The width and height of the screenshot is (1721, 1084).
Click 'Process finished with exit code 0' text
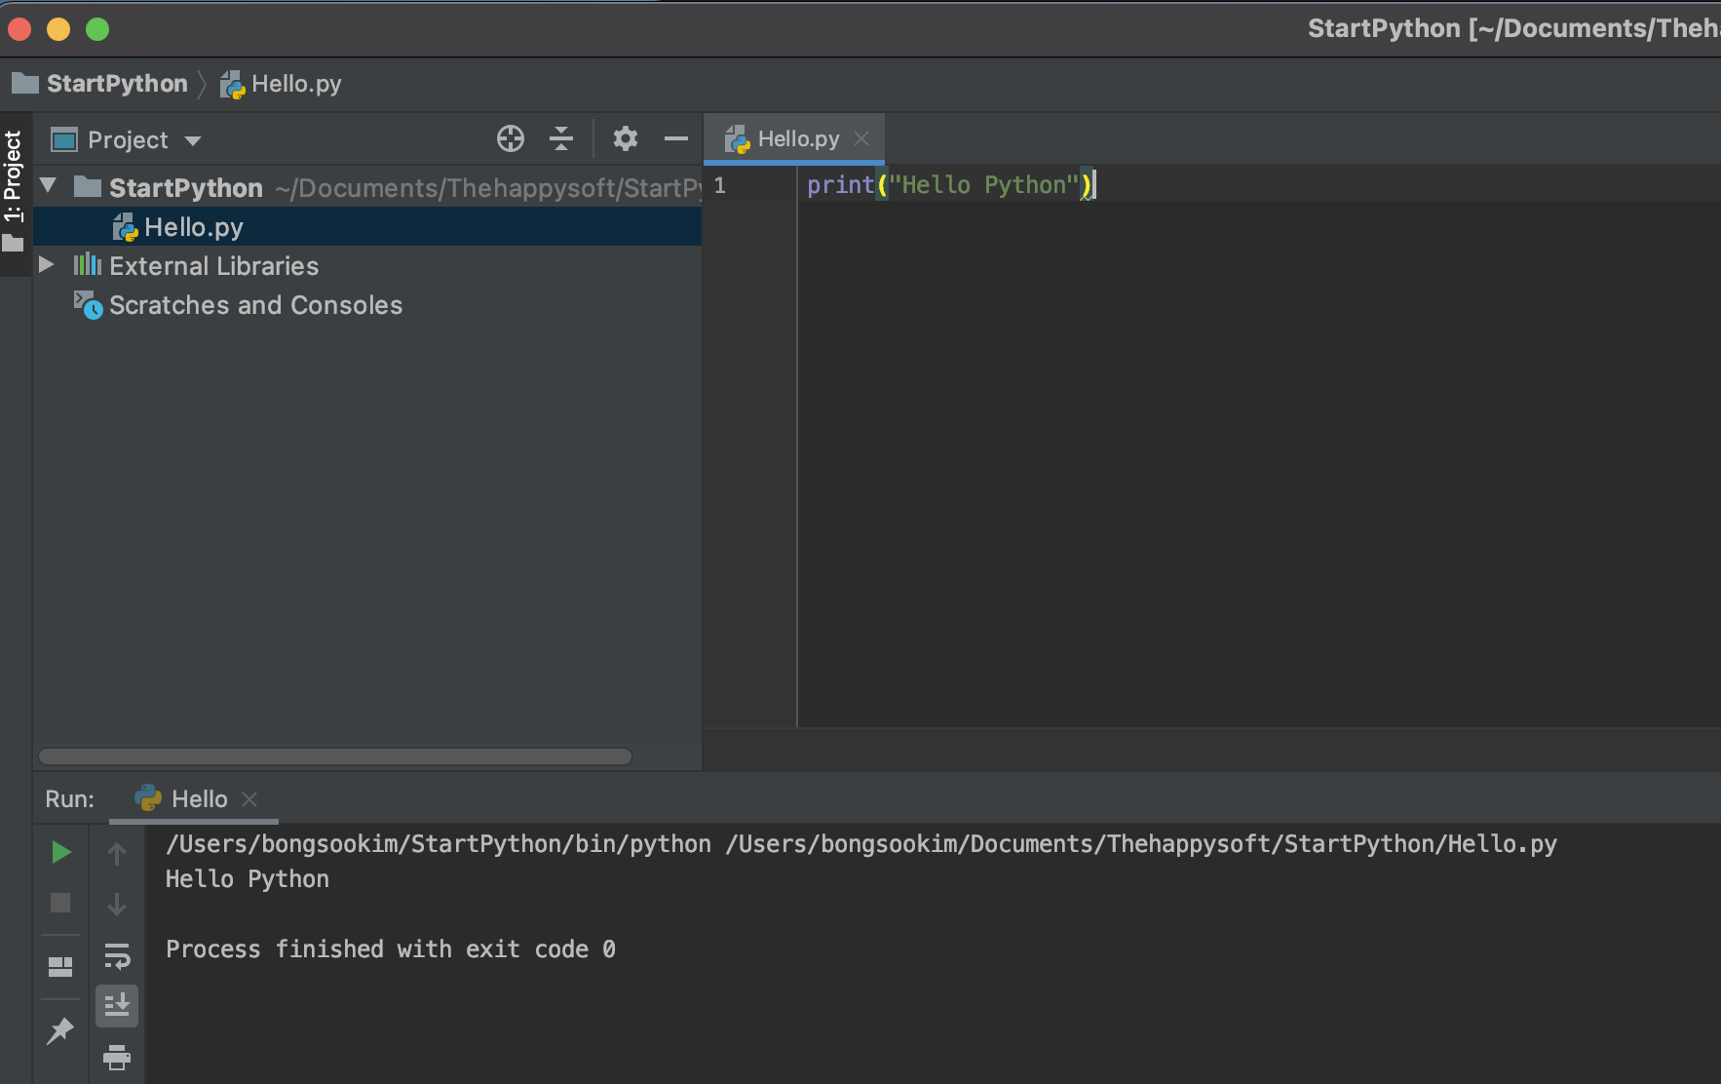391,949
